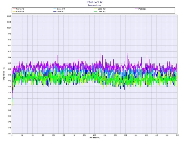Click the 80.0 y-axis value
Image resolution: width=189 pixels, height=141 pixels.
tap(9, 75)
